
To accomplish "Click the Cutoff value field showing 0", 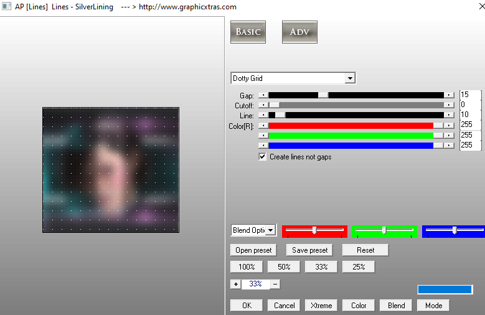I will [470, 105].
